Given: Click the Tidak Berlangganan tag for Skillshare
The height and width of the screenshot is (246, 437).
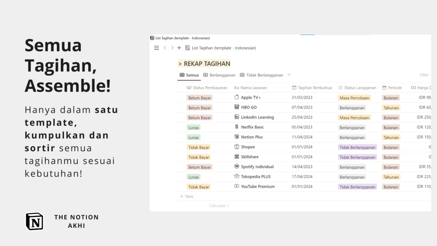Looking at the screenshot, I should point(357,157).
